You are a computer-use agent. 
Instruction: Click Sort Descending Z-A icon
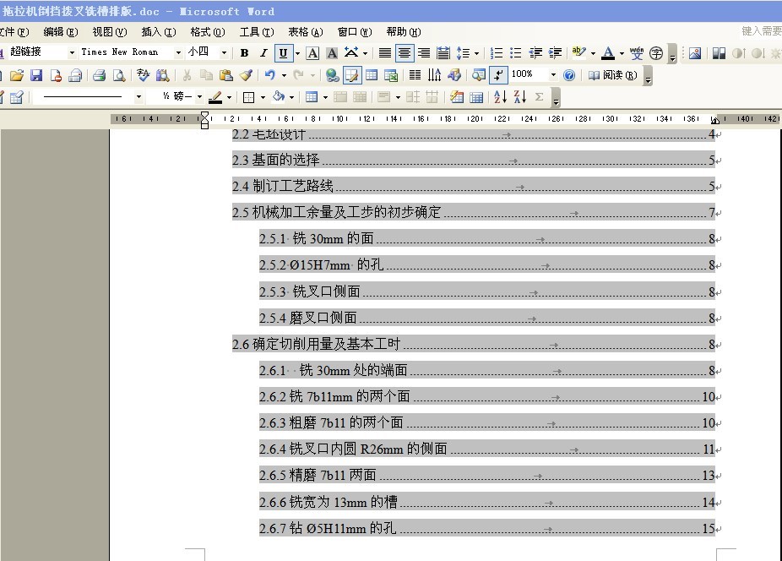click(x=519, y=97)
